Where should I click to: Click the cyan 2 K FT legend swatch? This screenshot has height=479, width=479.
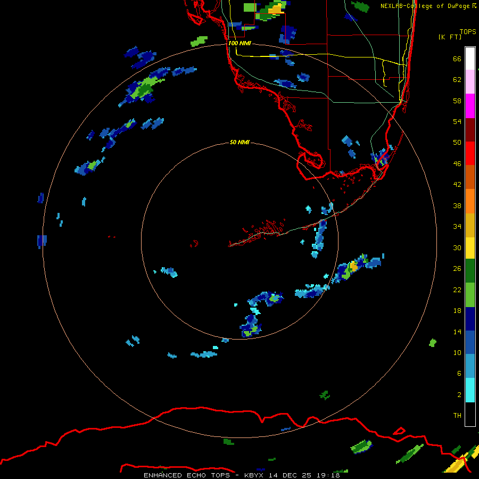pos(470,390)
